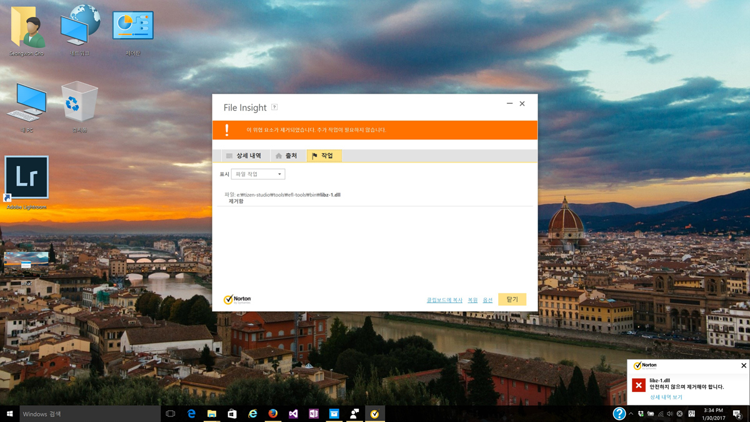
Task: Switch to the 상세 내역 tab
Action: 243,156
